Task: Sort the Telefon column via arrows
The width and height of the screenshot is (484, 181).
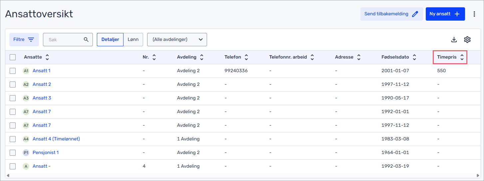Action: pos(246,57)
